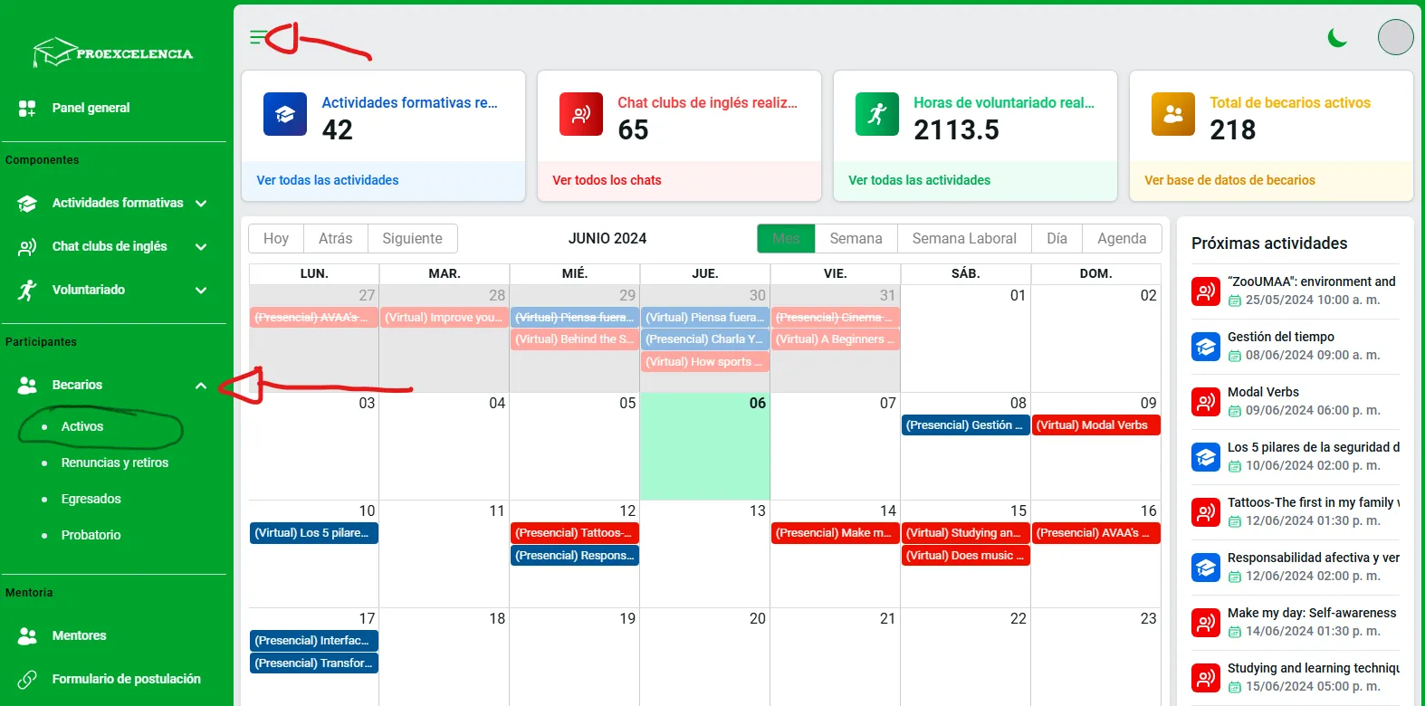Expand the Voluntariado sidebar section
Image resolution: width=1425 pixels, height=706 pixels.
[x=201, y=291]
